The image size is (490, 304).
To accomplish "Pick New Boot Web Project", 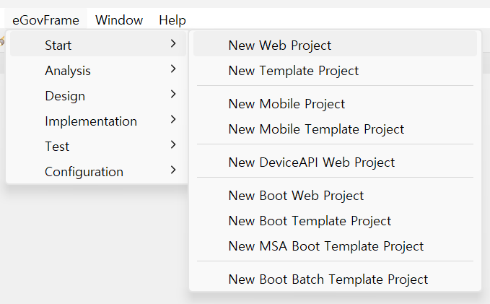I will [296, 196].
